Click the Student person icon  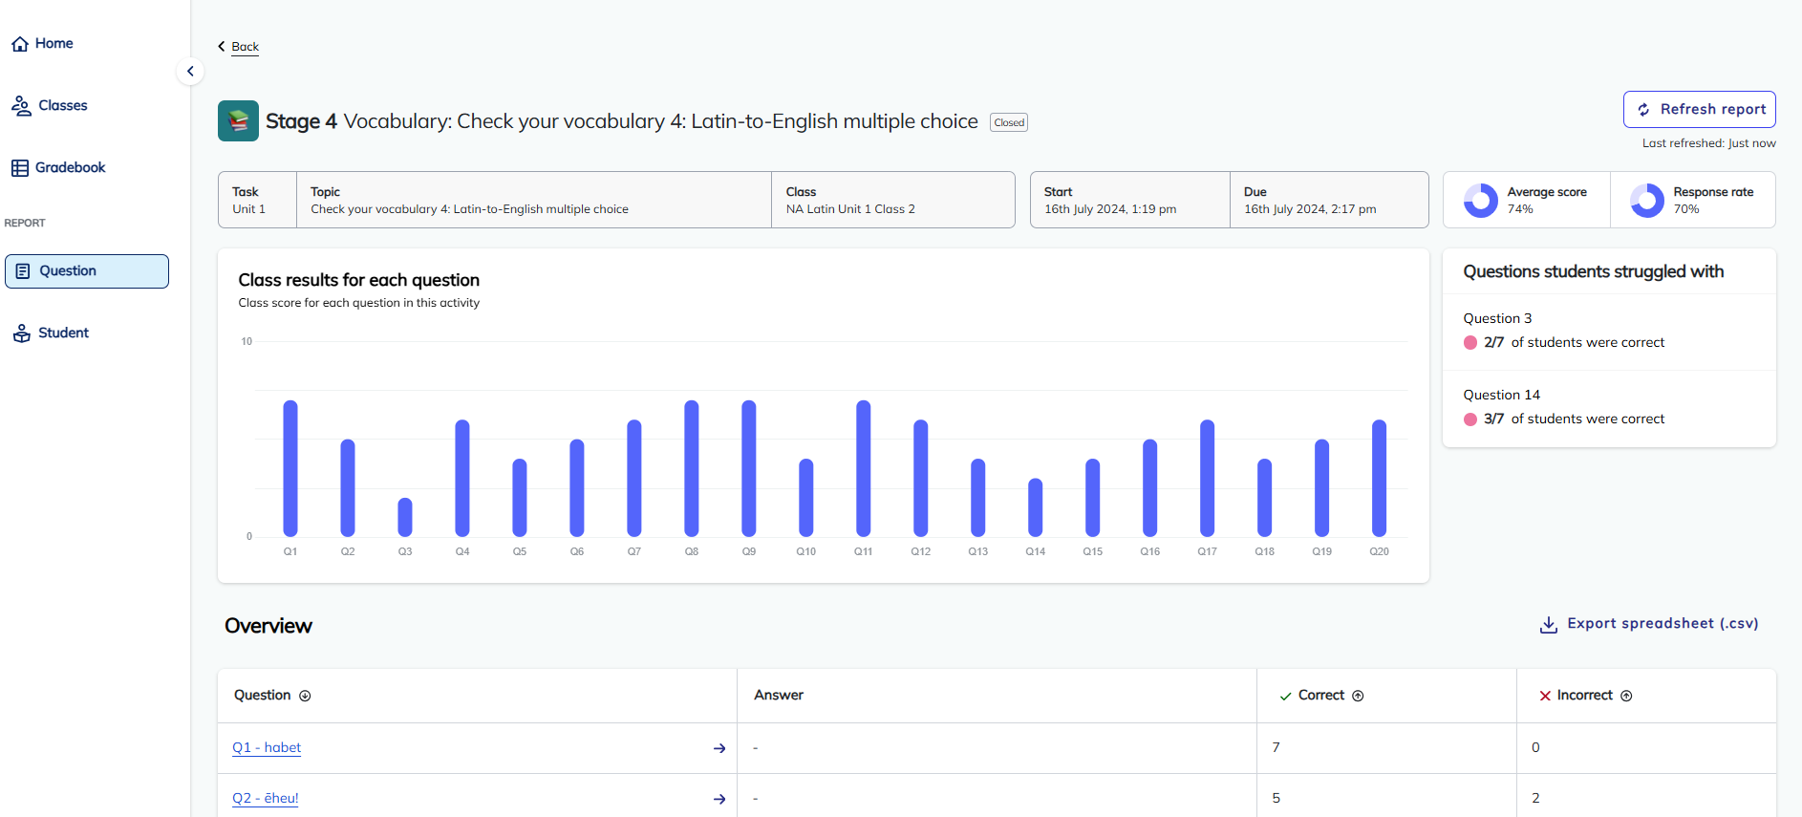(x=22, y=333)
